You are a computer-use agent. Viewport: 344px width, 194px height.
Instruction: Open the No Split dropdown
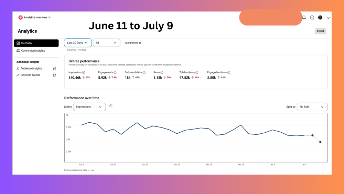point(312,107)
